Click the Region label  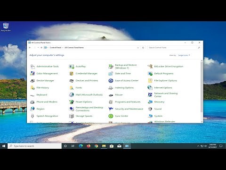click(x=40, y=109)
